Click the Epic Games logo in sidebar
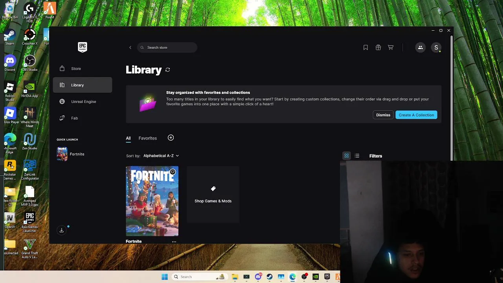This screenshot has height=283, width=503. tap(83, 47)
